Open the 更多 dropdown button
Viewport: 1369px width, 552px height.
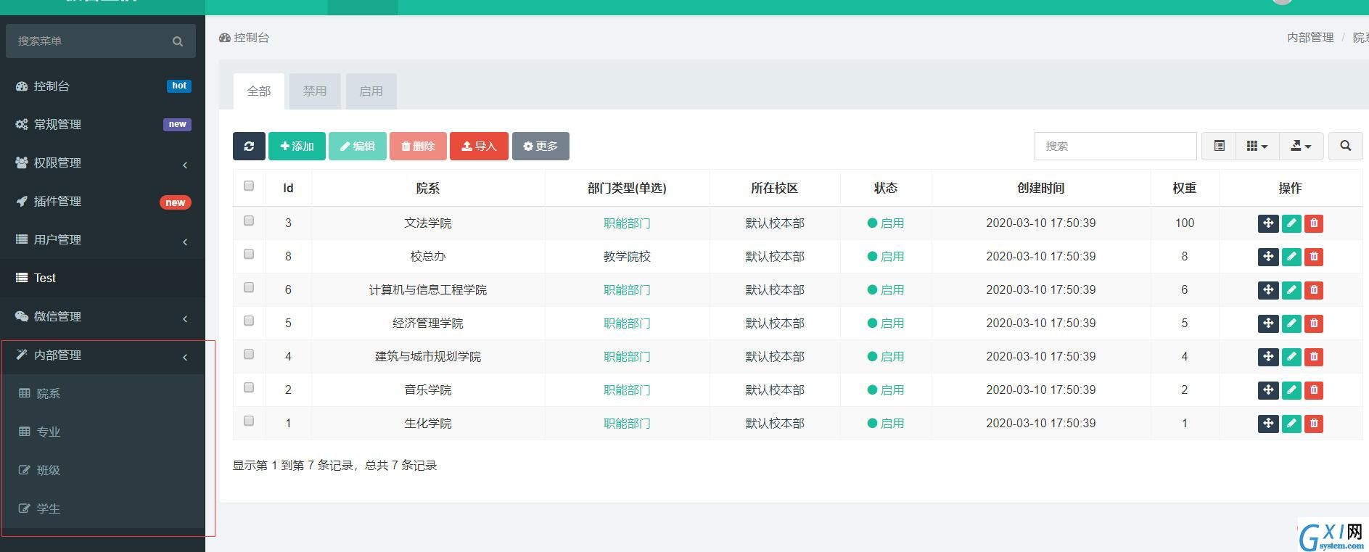tap(540, 146)
